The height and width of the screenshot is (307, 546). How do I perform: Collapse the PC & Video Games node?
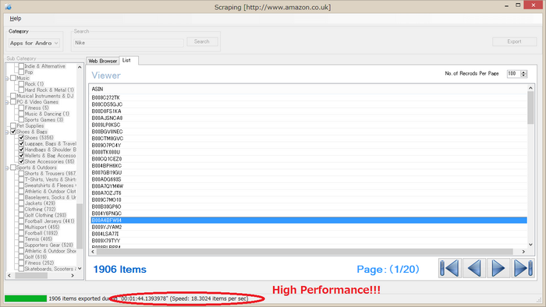(x=7, y=102)
